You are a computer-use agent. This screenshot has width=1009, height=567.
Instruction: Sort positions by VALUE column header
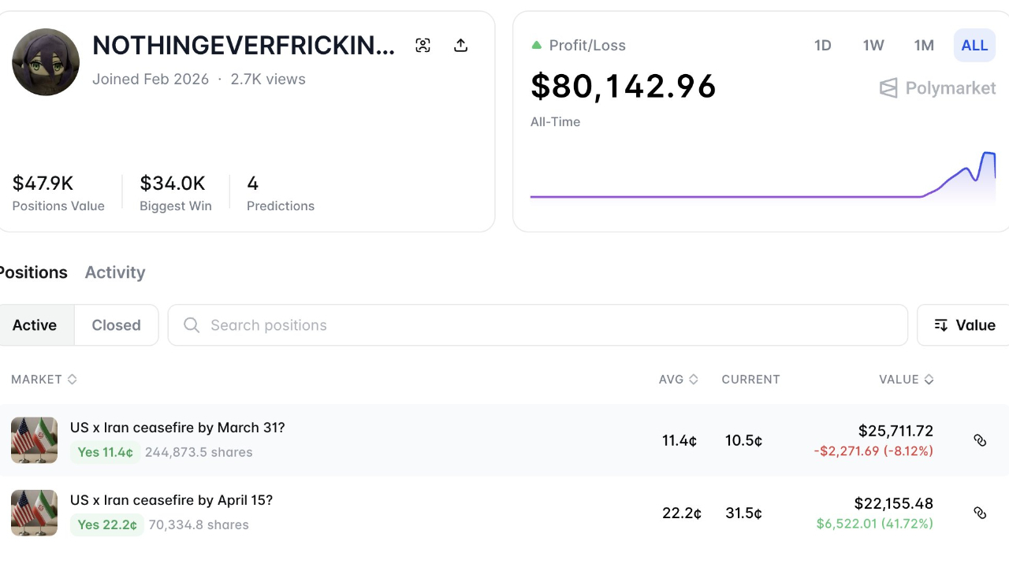[x=906, y=380]
